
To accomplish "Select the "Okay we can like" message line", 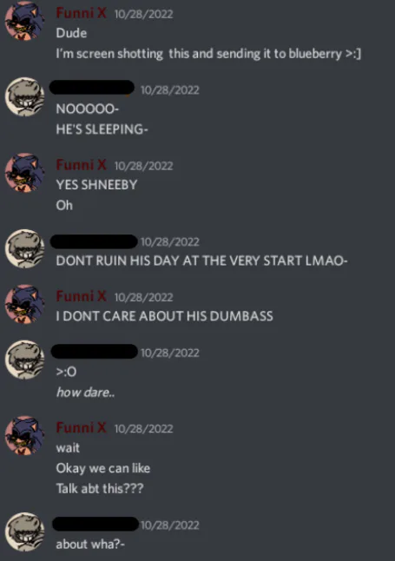I will pos(103,468).
